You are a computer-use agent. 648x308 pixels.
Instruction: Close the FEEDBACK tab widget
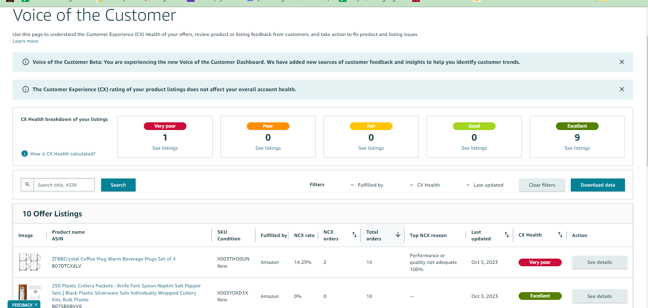36,305
